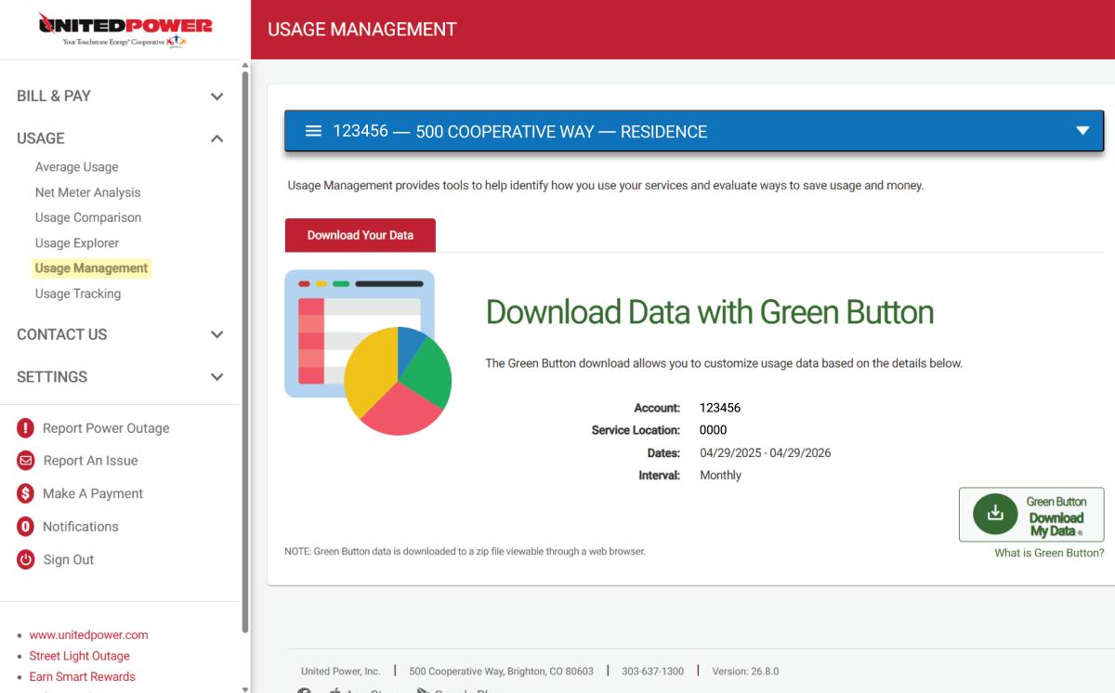Viewport: 1115px width, 693px height.
Task: Click the hamburger menu icon in account bar
Action: click(x=314, y=131)
